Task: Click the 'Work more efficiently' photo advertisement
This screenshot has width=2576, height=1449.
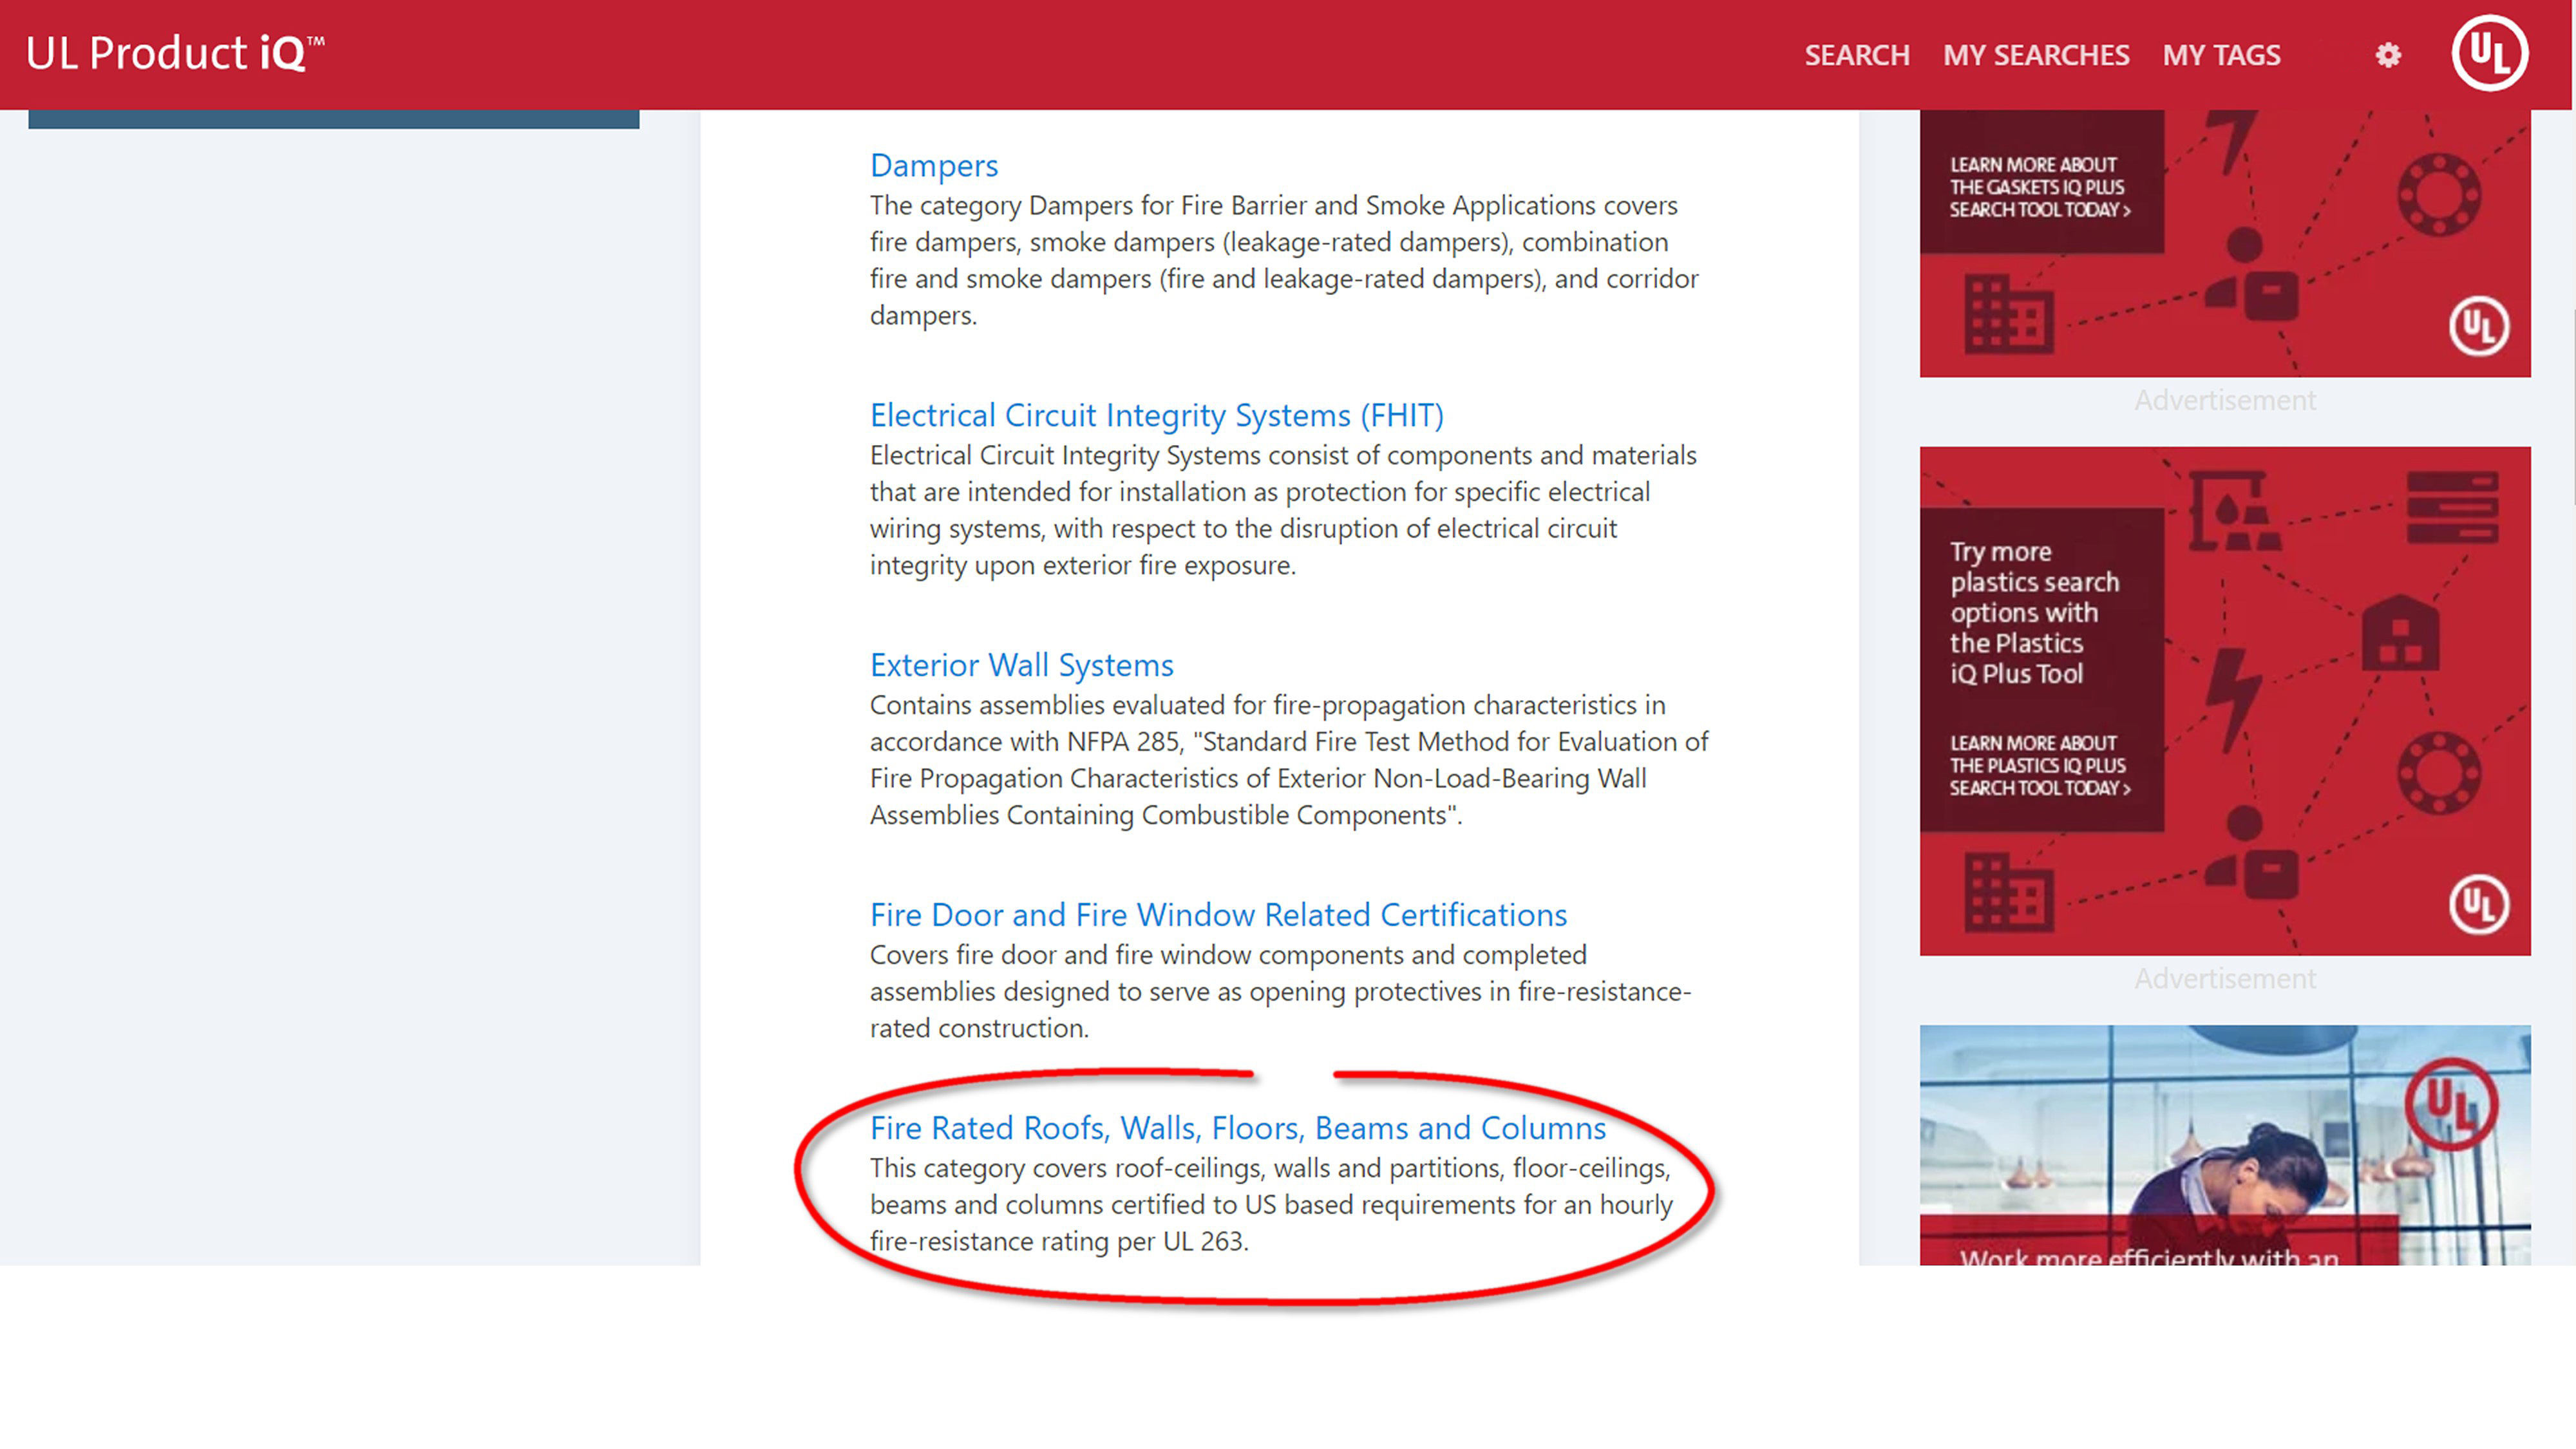Action: click(x=2225, y=1145)
